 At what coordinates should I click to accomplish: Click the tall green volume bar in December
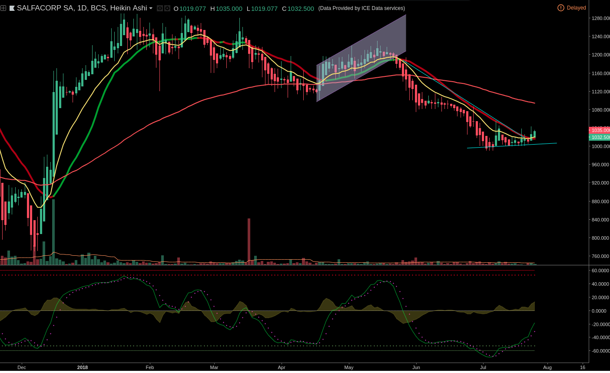pos(53,232)
